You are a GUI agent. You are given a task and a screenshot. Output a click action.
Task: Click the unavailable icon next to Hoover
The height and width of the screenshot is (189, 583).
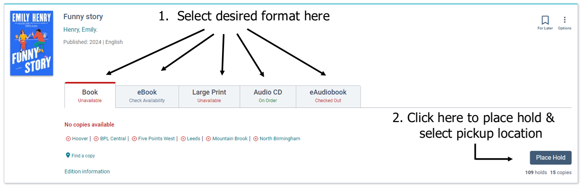pyautogui.click(x=68, y=139)
